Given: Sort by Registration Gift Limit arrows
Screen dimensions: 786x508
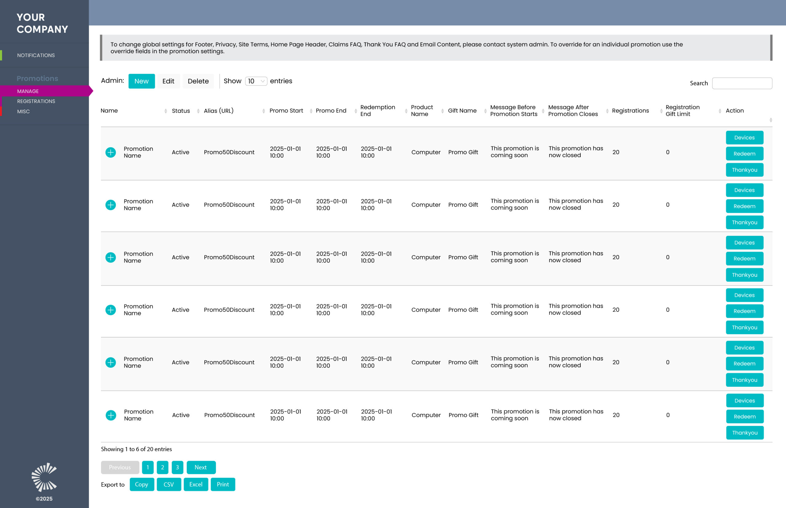Looking at the screenshot, I should (x=720, y=111).
